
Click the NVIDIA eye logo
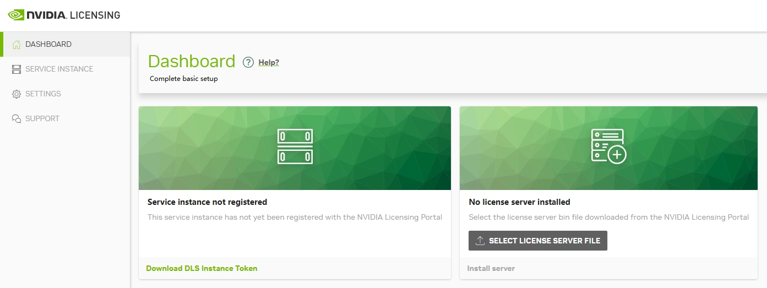point(16,15)
